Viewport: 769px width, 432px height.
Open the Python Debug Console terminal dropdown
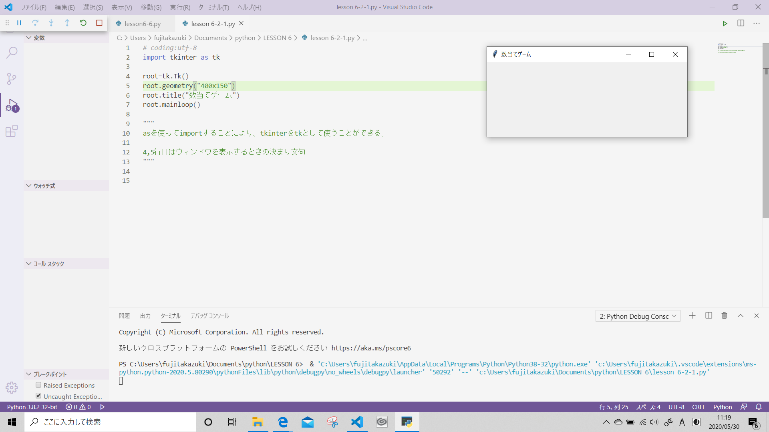click(638, 316)
